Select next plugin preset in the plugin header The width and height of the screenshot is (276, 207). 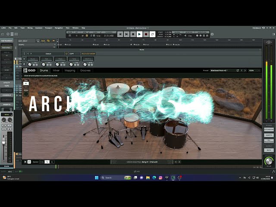click(31, 53)
